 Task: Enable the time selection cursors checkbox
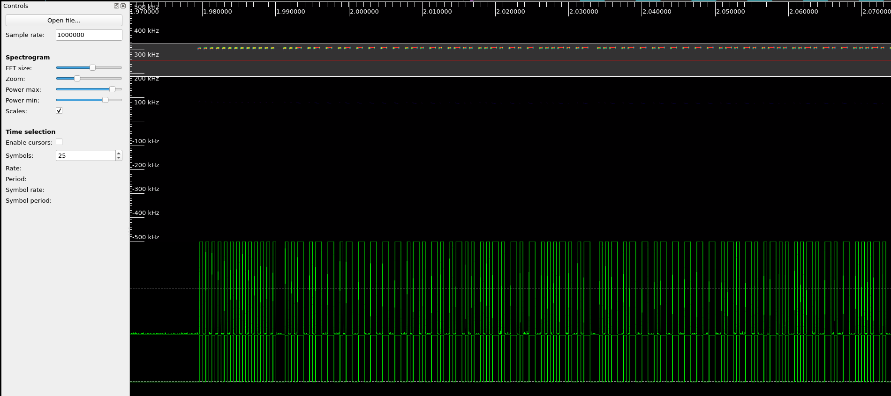59,142
